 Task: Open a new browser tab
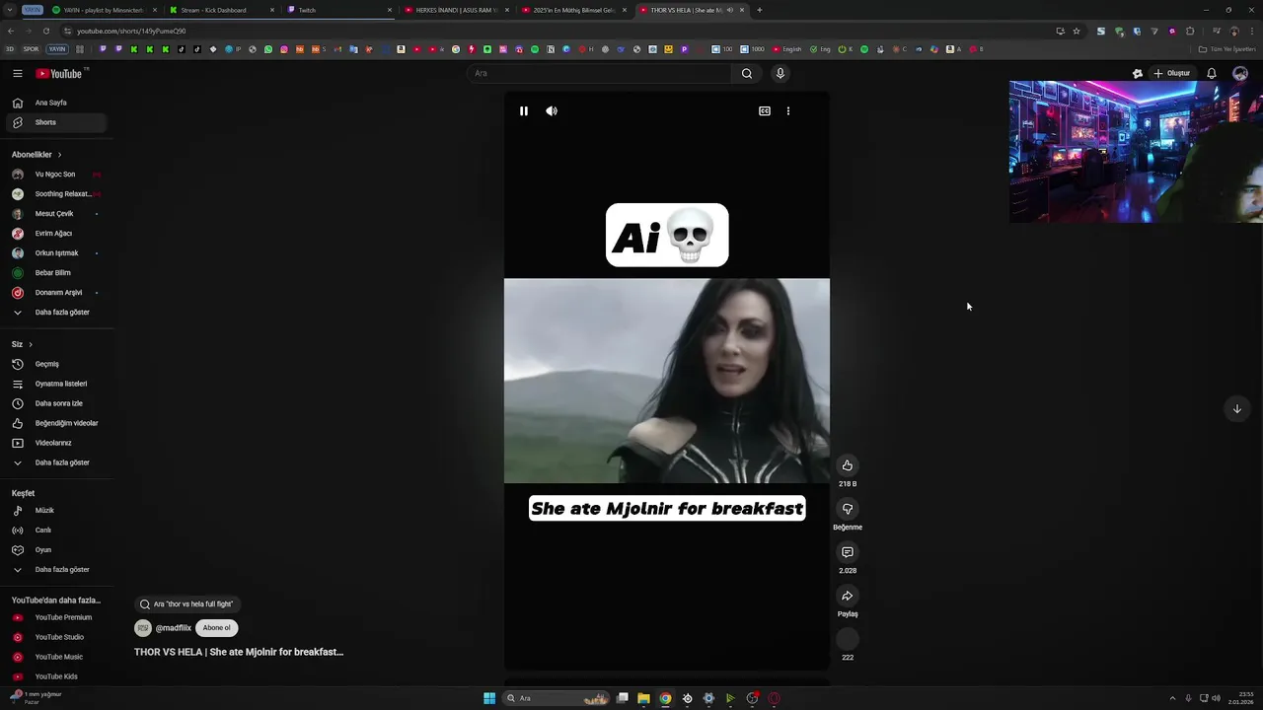[759, 10]
